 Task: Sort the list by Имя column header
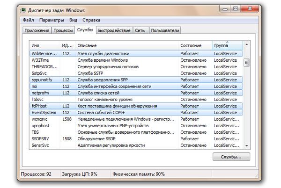(x=44, y=45)
